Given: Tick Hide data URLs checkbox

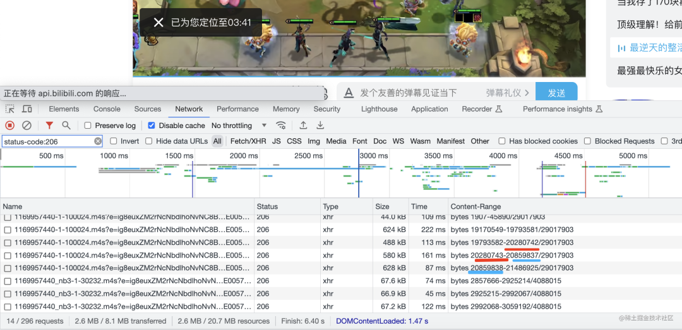Looking at the screenshot, I should click(x=149, y=141).
